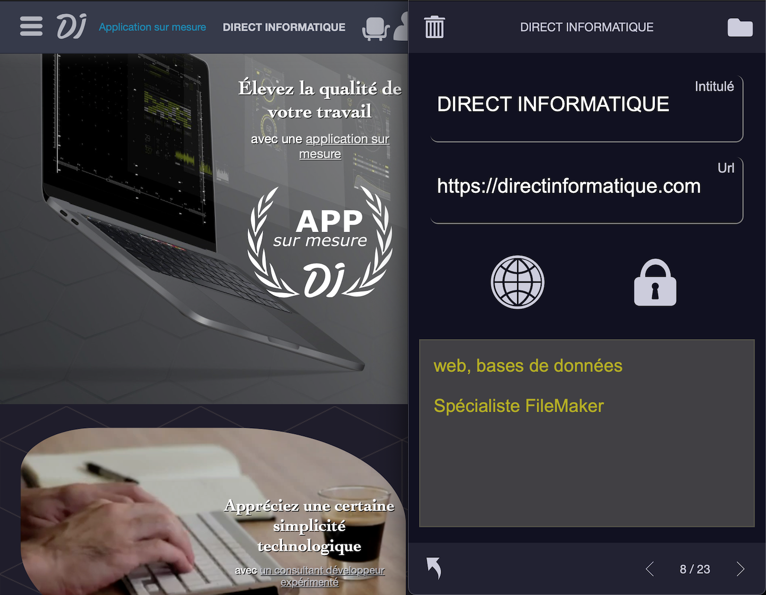Viewport: 766px width, 595px height.
Task: Click the panel header title DIRECT INFORMATIQUE
Action: click(x=587, y=27)
